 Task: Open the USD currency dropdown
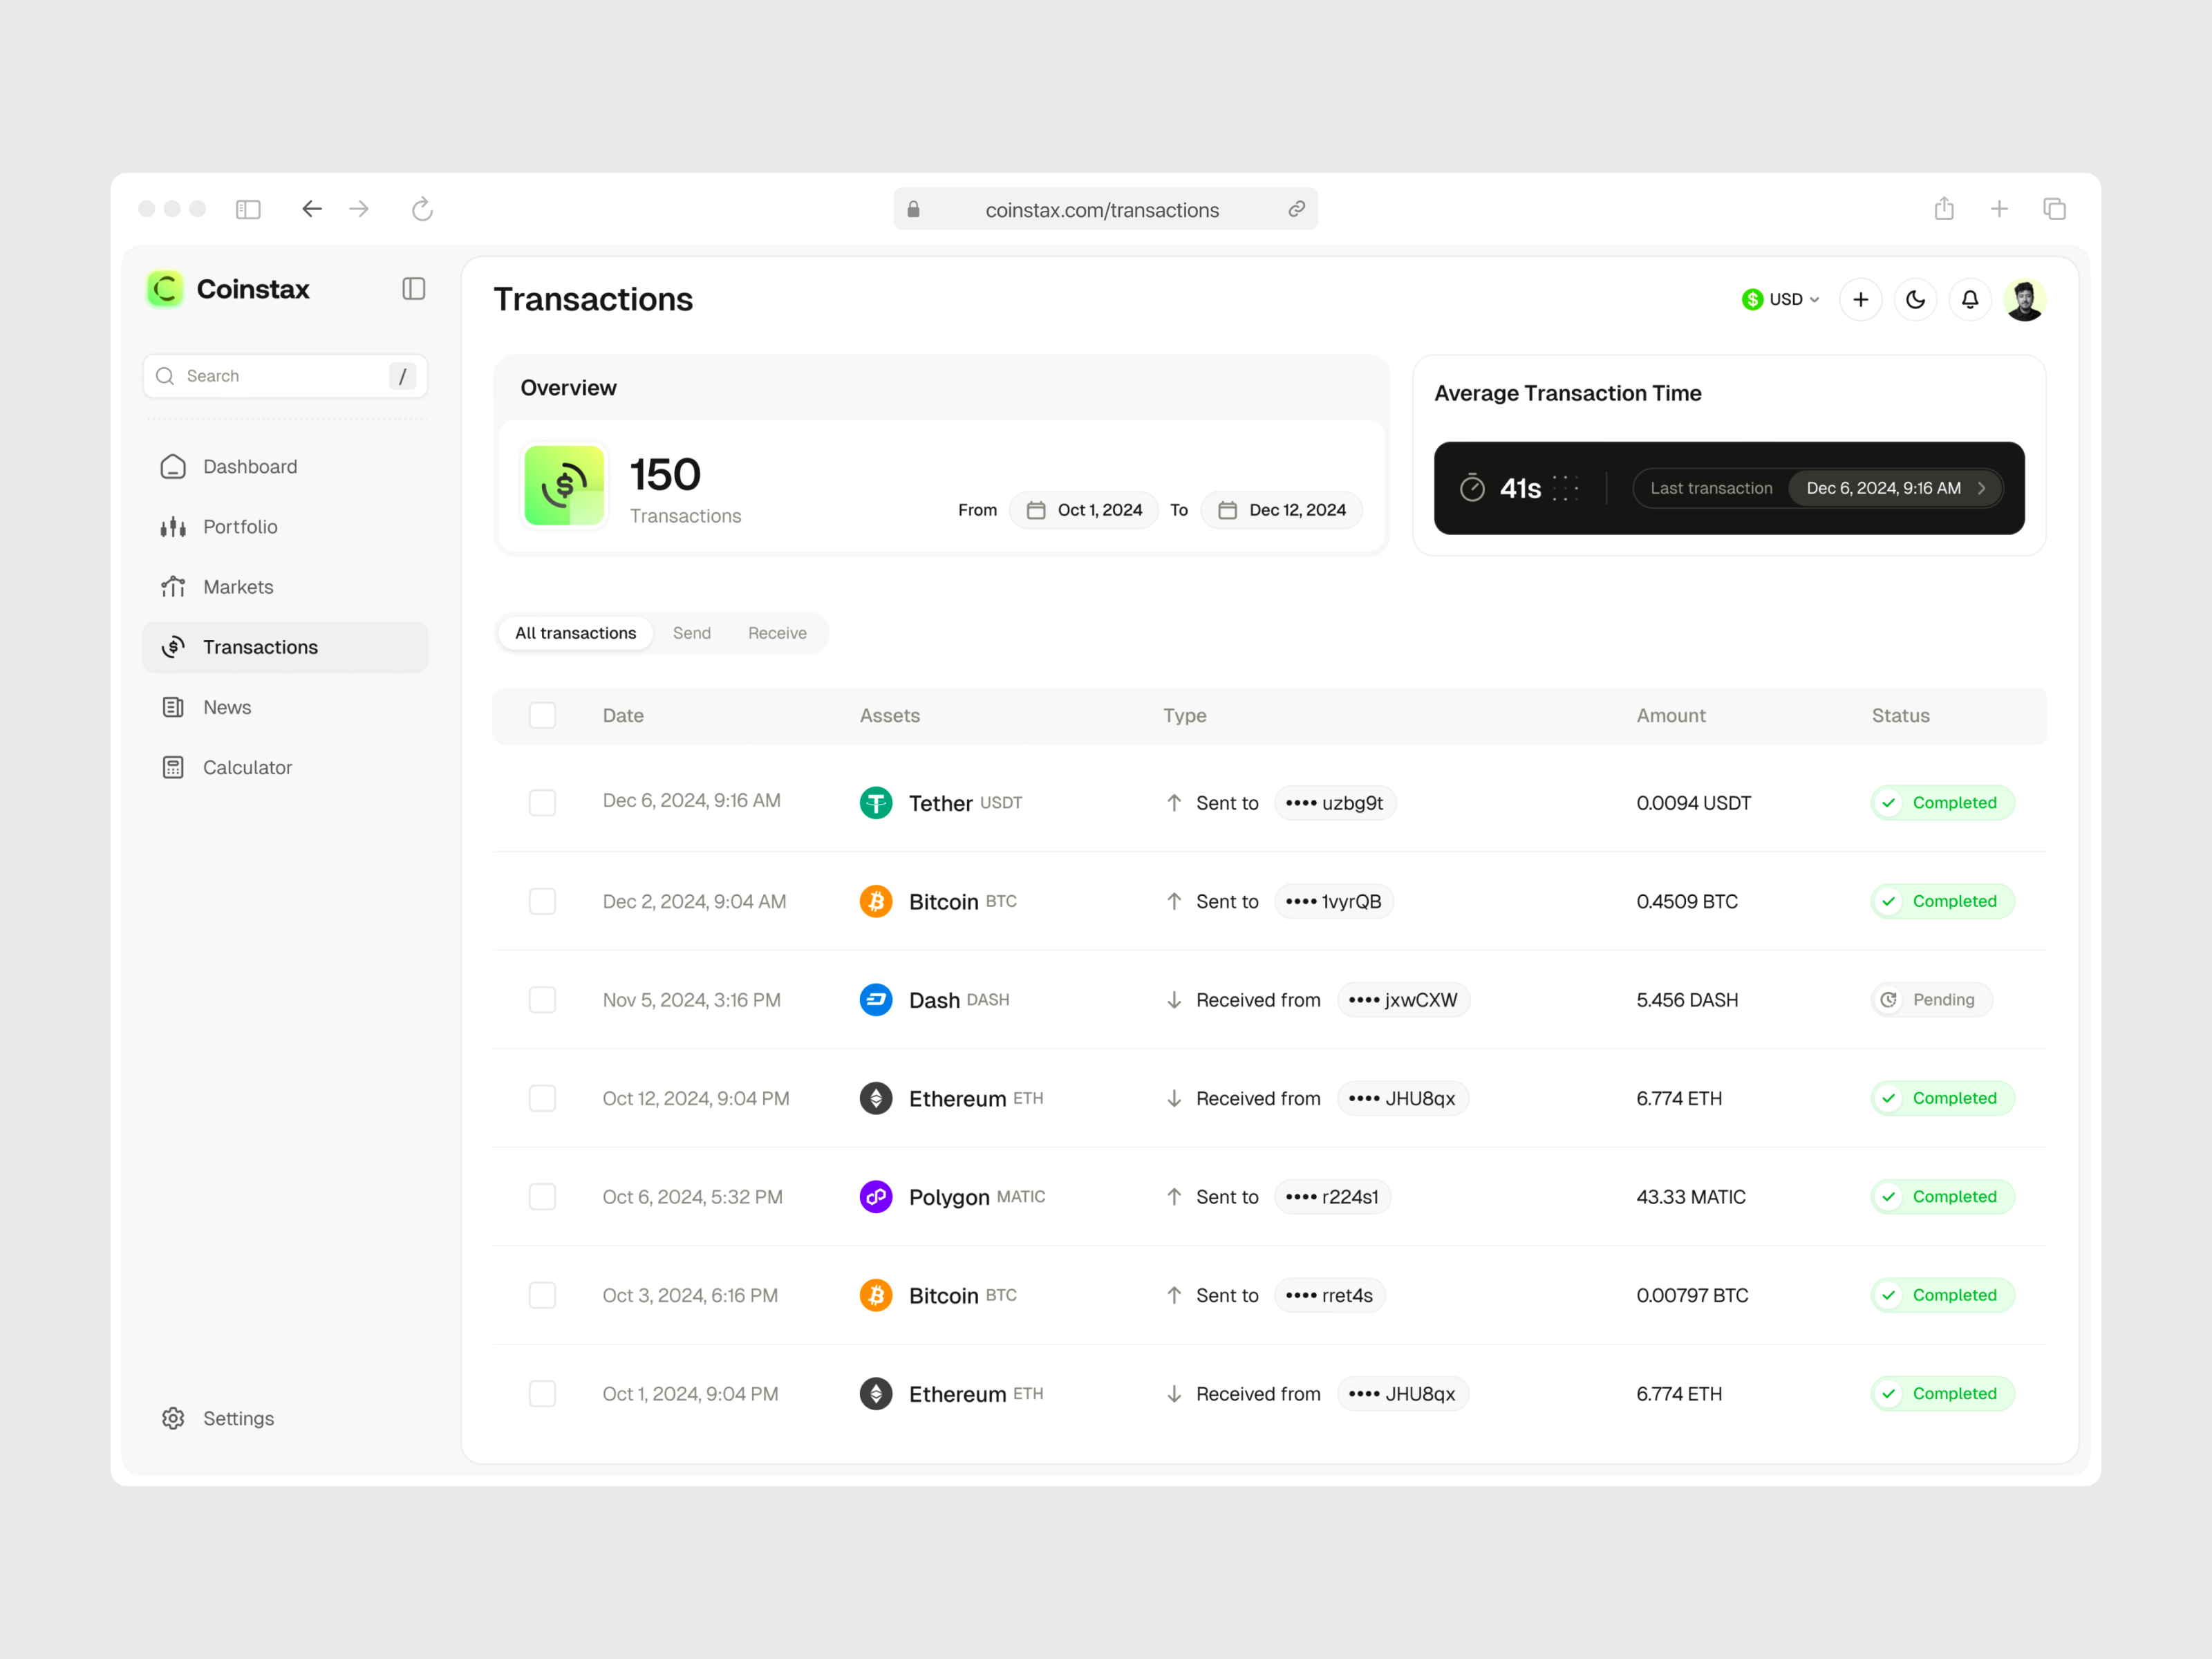click(x=1780, y=299)
